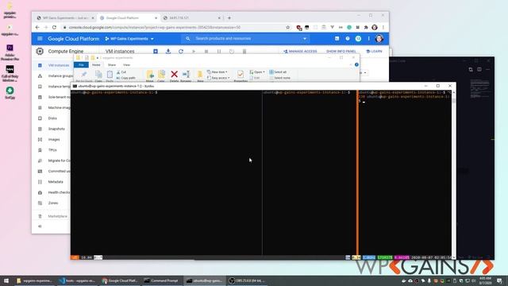Collapse the Compute Engine sidebar arrow
The width and height of the screenshot is (508, 286).
tap(40, 226)
